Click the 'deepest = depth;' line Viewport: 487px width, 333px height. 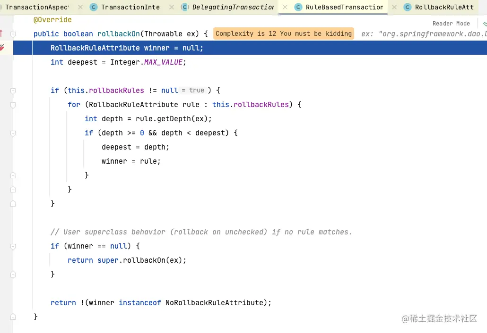135,147
